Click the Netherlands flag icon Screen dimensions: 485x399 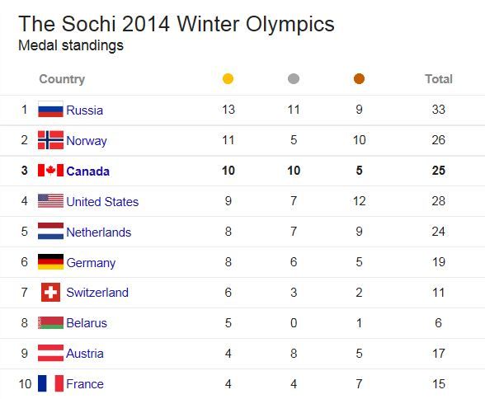pos(51,231)
